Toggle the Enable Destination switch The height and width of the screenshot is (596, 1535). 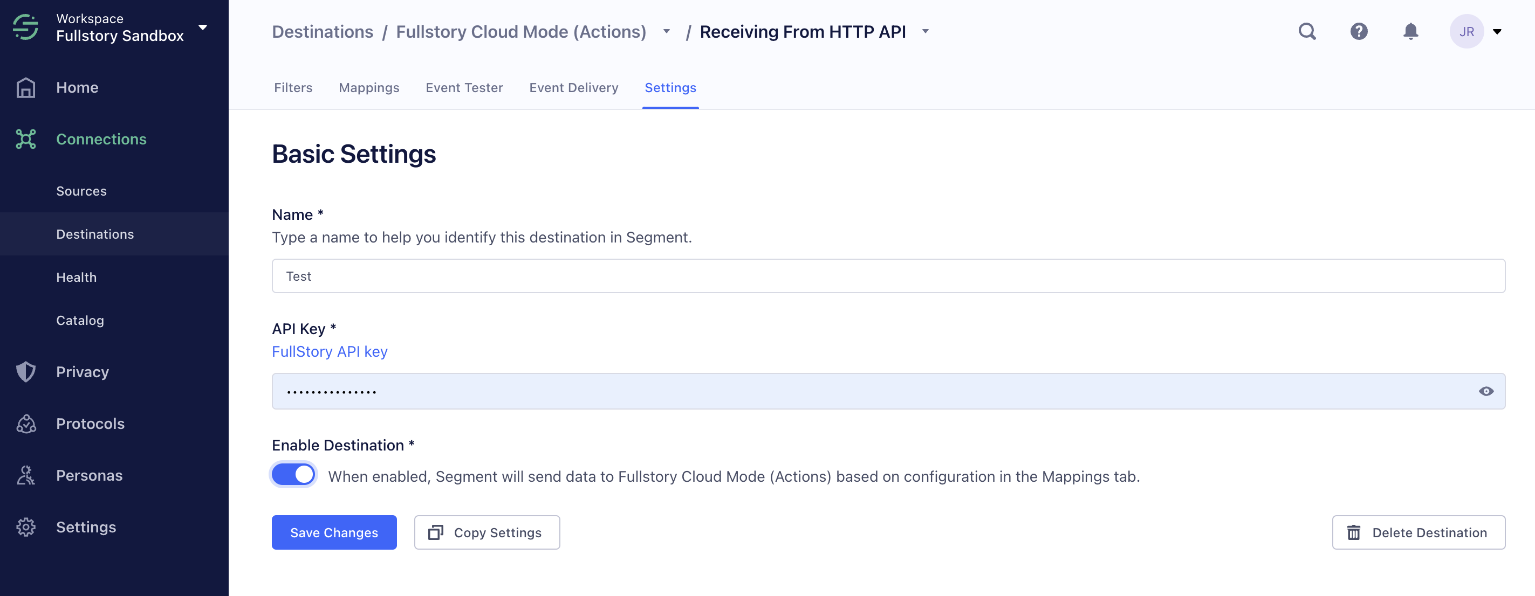pos(293,475)
